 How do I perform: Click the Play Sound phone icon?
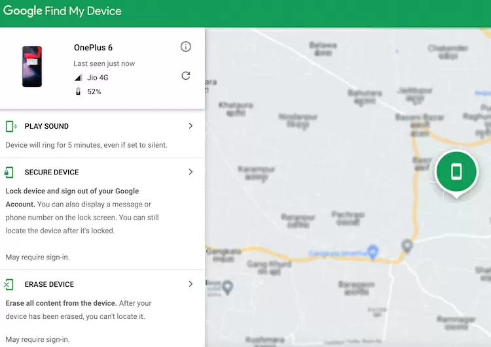coord(11,126)
